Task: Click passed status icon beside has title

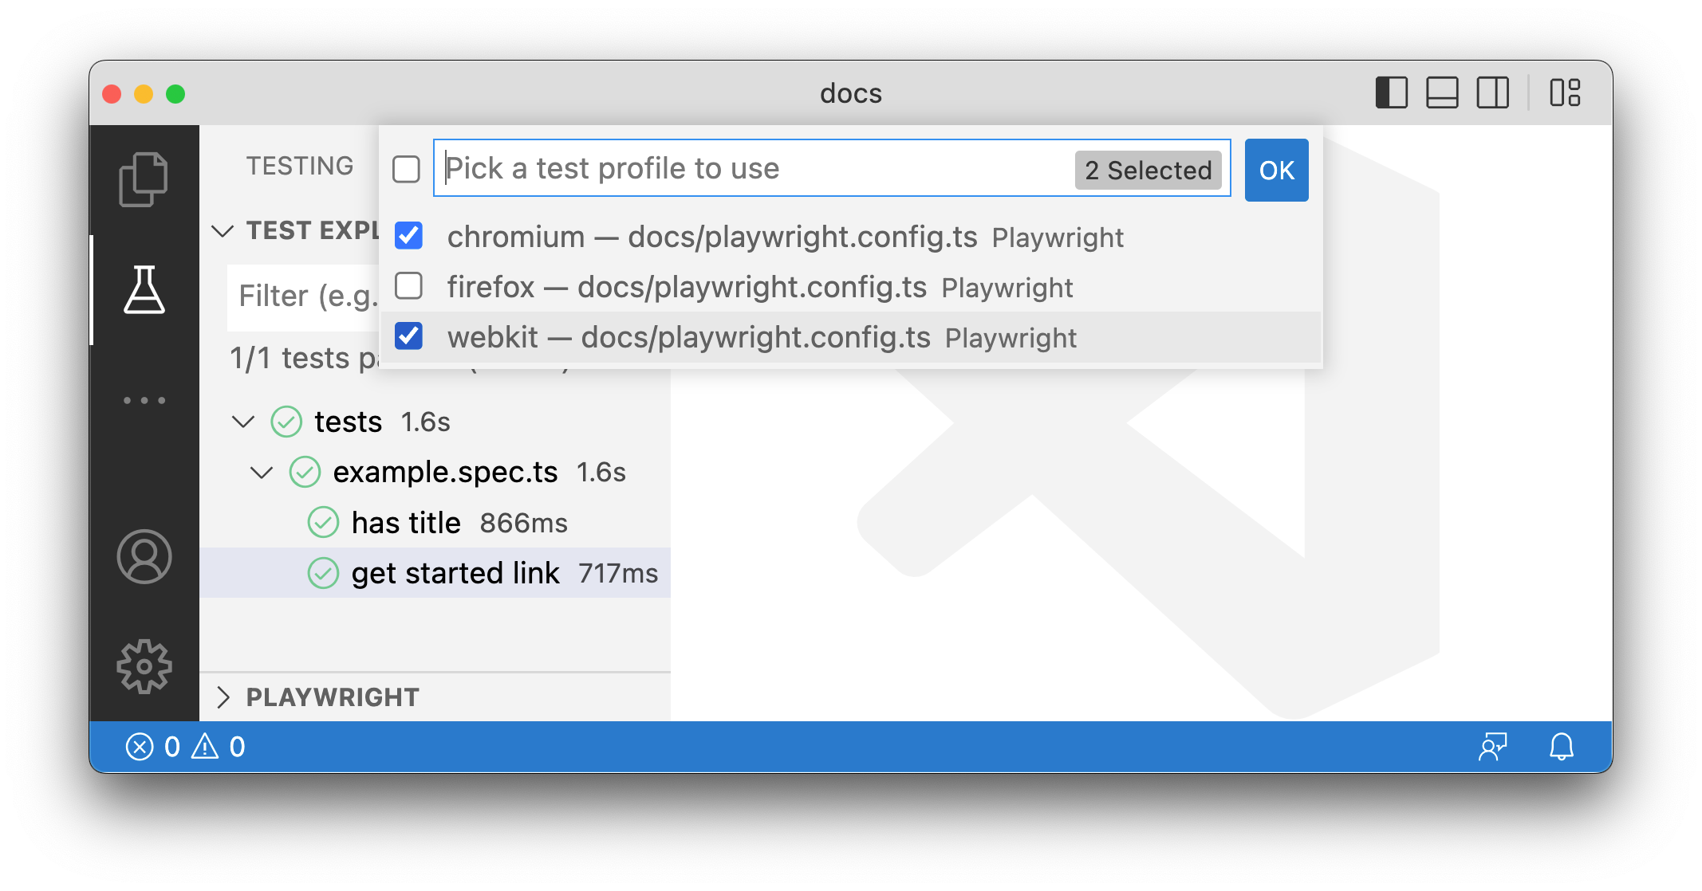Action: 323,523
